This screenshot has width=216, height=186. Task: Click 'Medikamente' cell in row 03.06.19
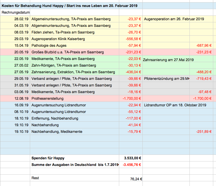tap(74, 92)
